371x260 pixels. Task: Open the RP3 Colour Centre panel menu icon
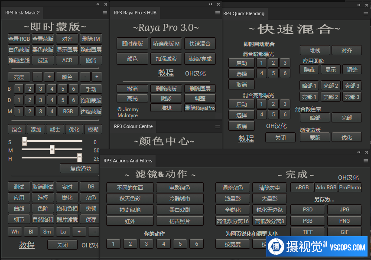(218, 127)
